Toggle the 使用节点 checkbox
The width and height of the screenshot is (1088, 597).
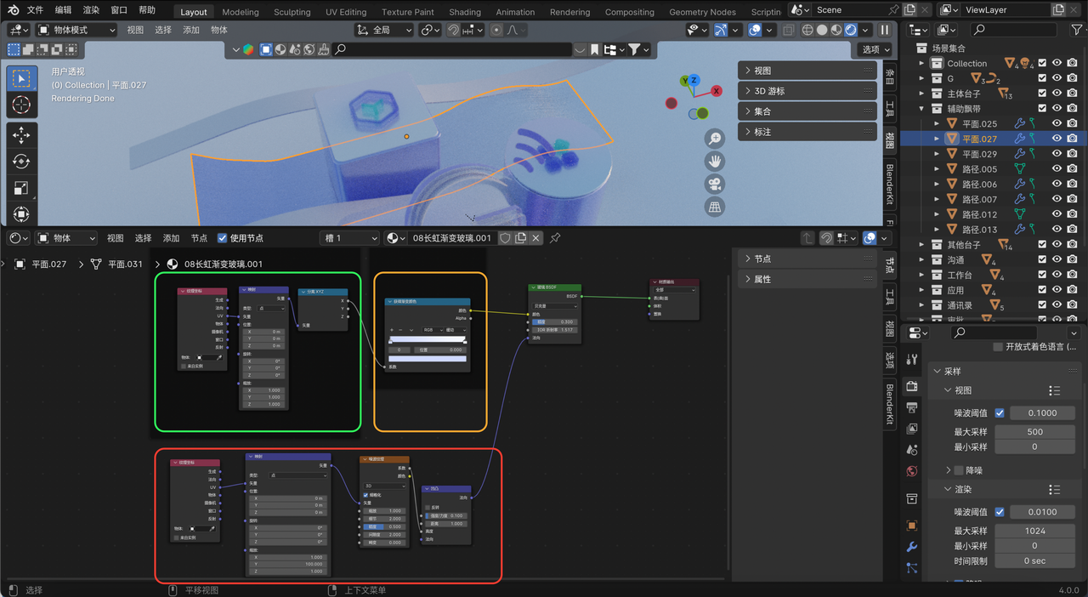pos(222,238)
